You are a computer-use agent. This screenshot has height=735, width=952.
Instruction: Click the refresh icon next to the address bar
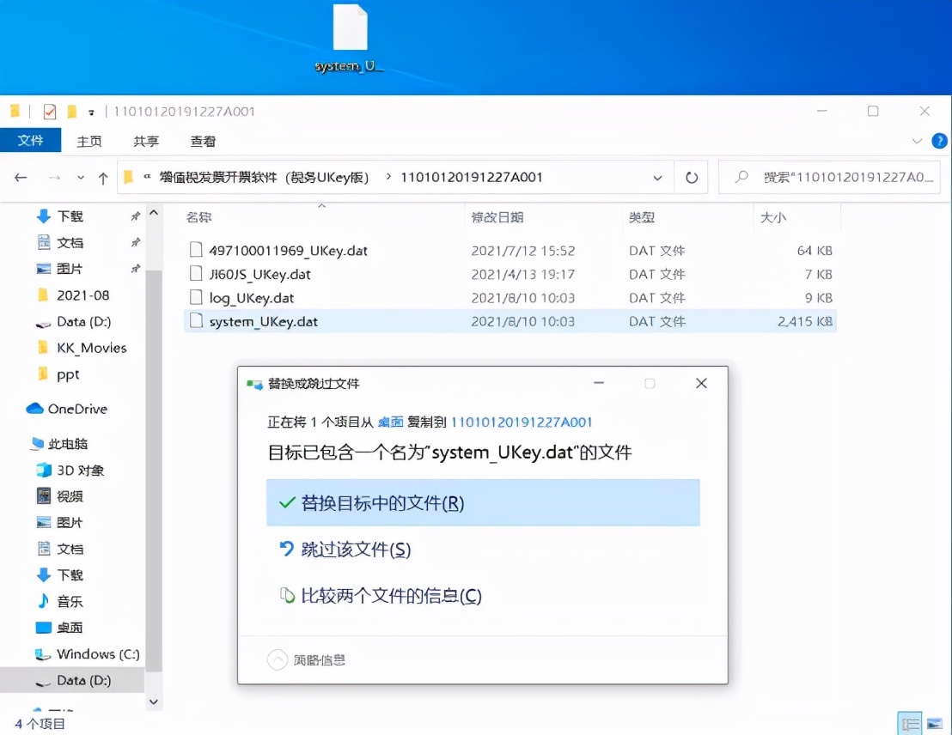click(x=693, y=178)
